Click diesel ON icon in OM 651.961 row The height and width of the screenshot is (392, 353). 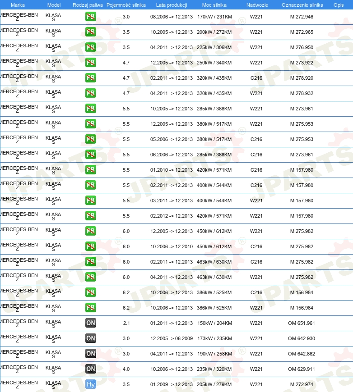tap(90, 323)
